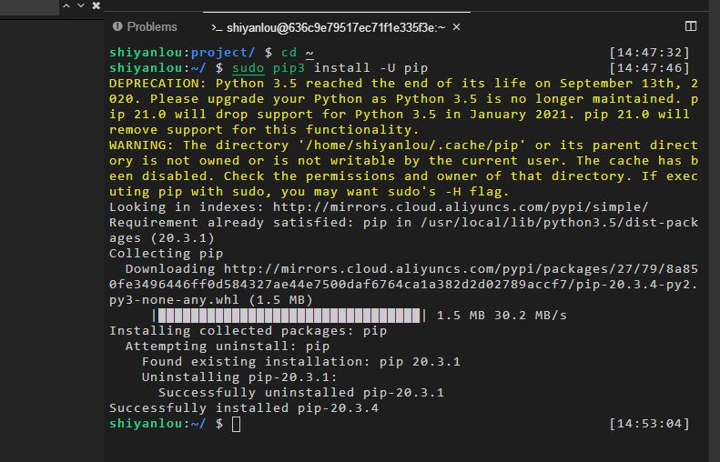This screenshot has height=462, width=720.
Task: Switch to the Problems tab
Action: pos(151,27)
